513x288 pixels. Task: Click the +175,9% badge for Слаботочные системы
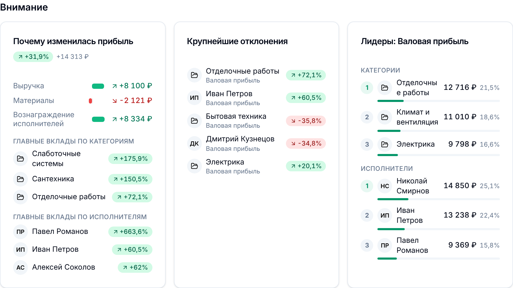pos(130,159)
